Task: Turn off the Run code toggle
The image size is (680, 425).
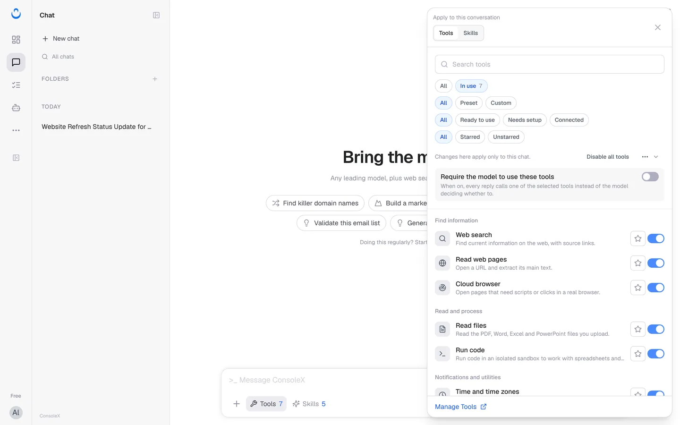Action: pyautogui.click(x=656, y=354)
